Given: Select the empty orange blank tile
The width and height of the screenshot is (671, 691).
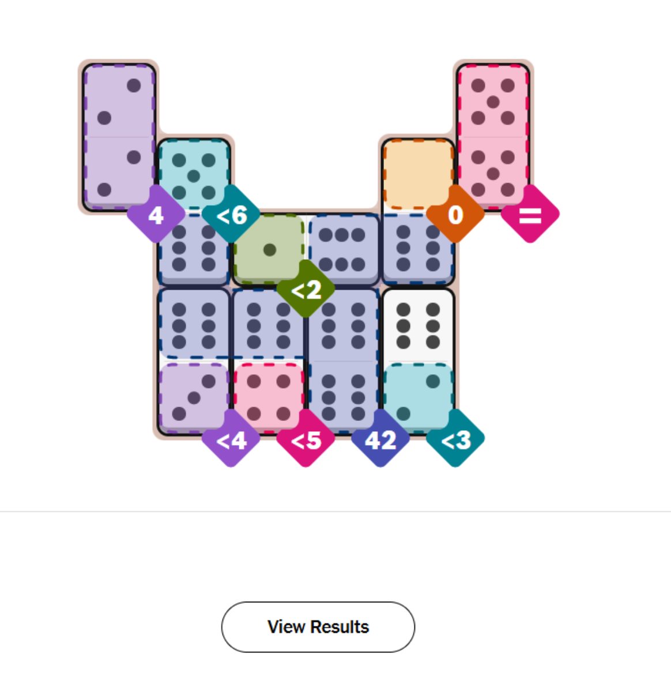Looking at the screenshot, I should tap(418, 173).
